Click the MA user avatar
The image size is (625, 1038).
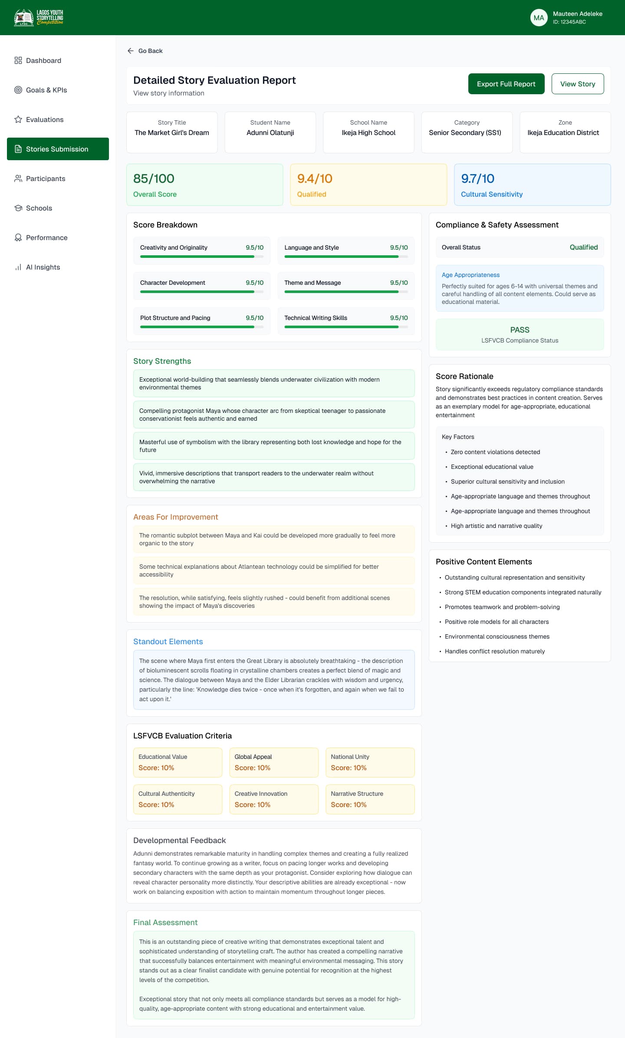click(539, 18)
